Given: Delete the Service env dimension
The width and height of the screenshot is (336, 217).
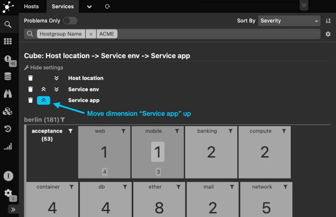Looking at the screenshot, I should (x=31, y=89).
